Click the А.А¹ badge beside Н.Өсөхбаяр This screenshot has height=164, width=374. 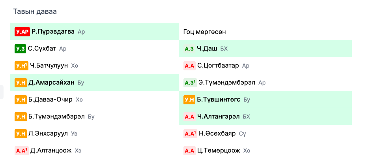pyautogui.click(x=190, y=134)
